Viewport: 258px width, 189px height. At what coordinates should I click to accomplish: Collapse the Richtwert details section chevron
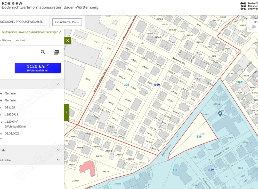pos(58,84)
